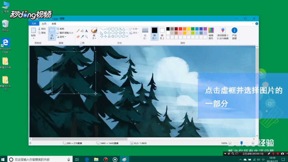Select the Color 2 box
Viewport: 288px width, 162px height.
tap(162, 33)
